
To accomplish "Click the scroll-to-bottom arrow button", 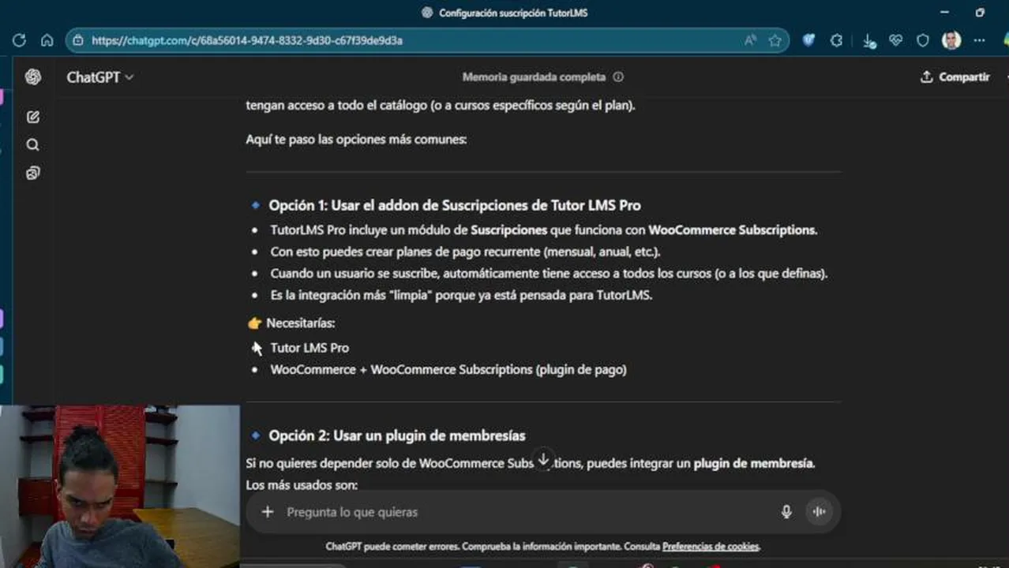I will 543,459.
